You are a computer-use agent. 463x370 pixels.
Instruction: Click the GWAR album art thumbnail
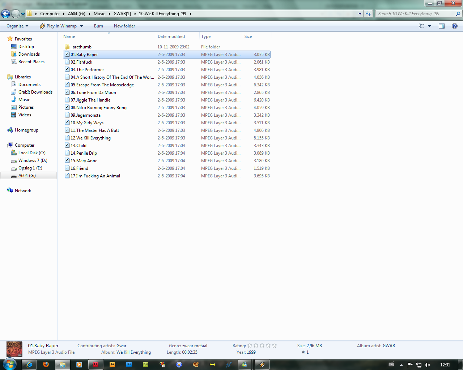point(14,349)
